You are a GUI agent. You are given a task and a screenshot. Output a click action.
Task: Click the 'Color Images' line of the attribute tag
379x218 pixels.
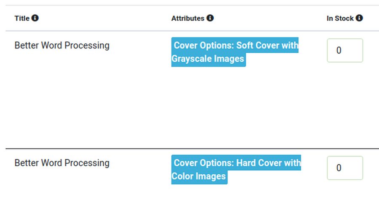pyautogui.click(x=199, y=176)
